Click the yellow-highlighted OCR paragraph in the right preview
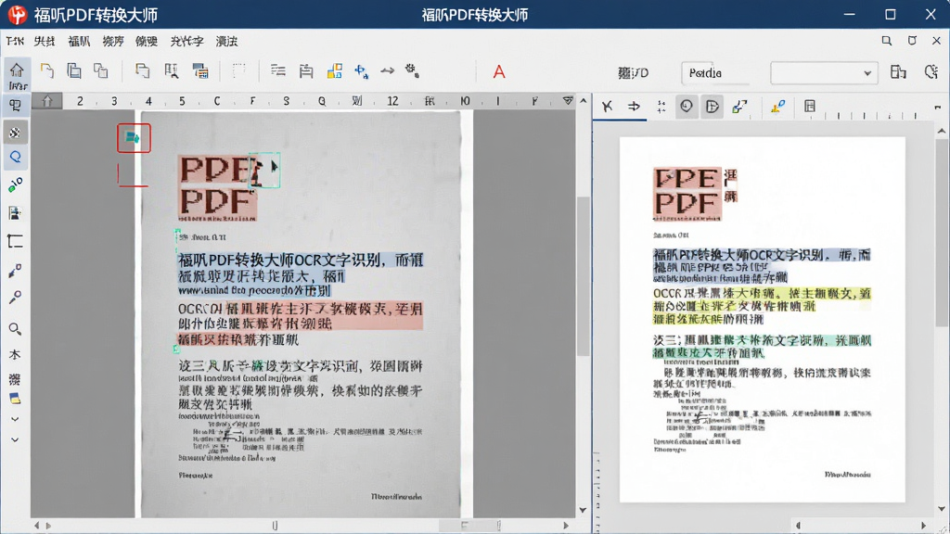The image size is (950, 534). point(762,306)
